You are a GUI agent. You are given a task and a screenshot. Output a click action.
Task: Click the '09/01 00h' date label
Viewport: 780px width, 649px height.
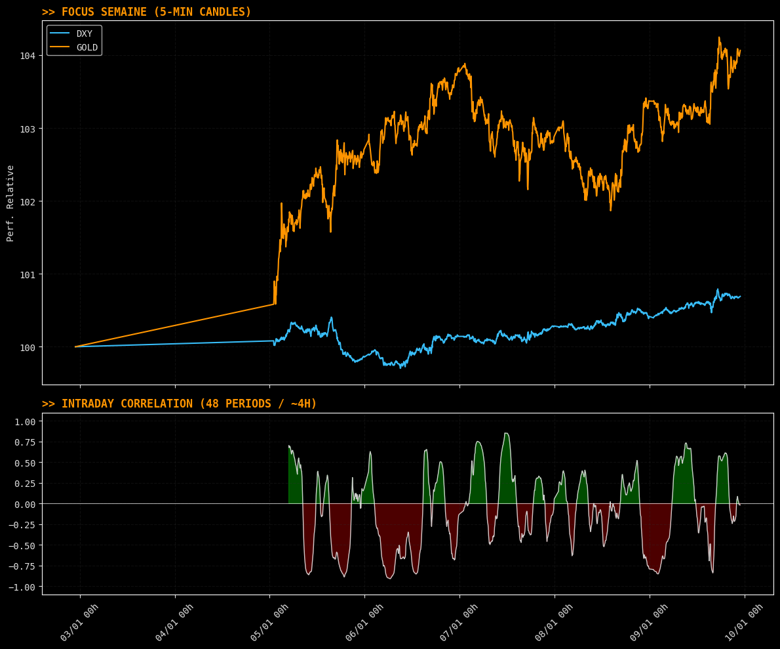coord(649,622)
